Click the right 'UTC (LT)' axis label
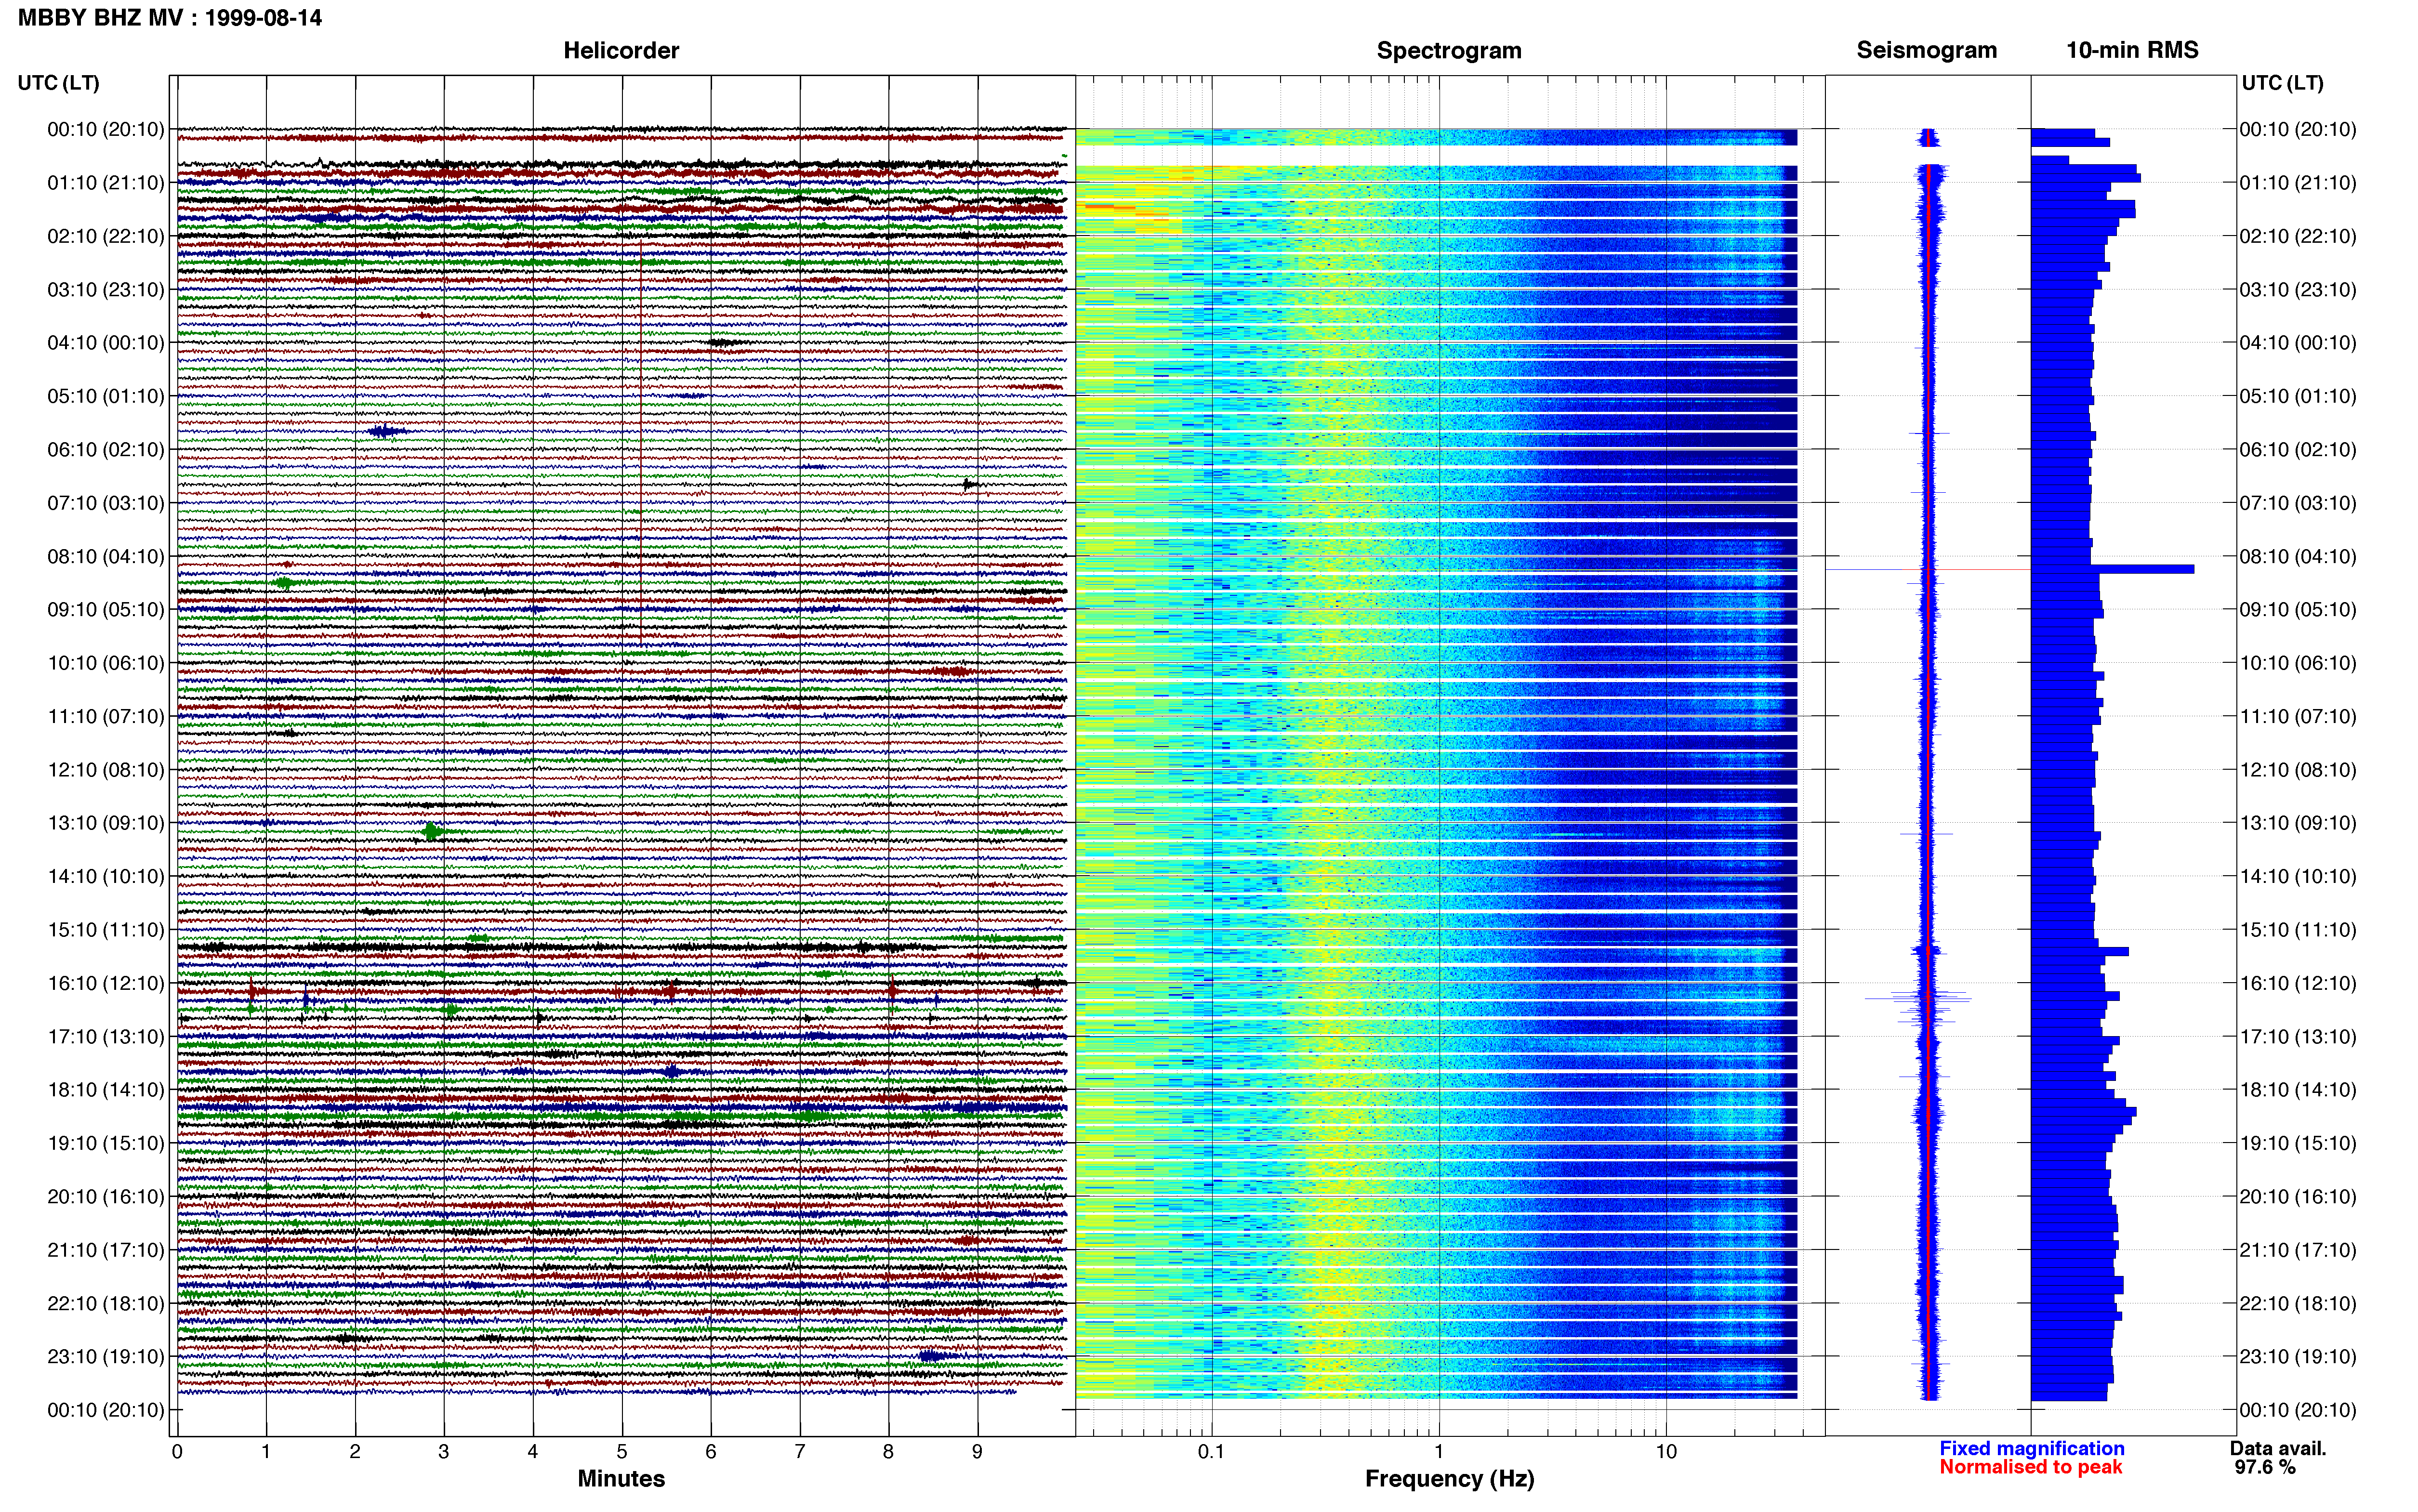2418x1512 pixels. [x=2282, y=83]
